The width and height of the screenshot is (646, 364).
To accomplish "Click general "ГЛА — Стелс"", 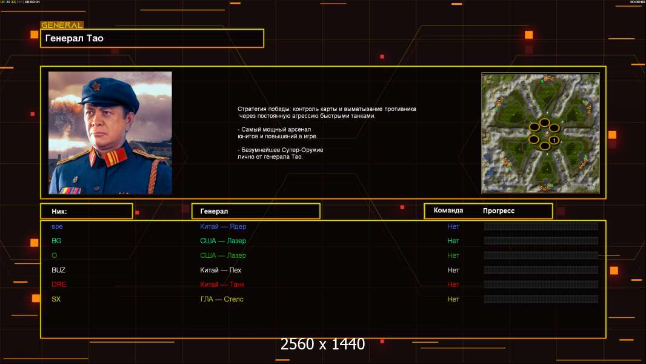I will click(222, 299).
